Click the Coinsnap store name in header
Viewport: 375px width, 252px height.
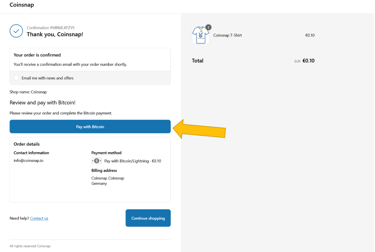tap(22, 5)
